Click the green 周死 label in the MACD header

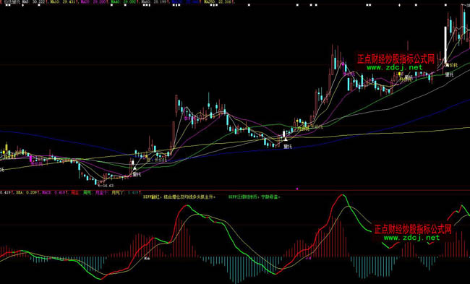[x=87, y=192]
